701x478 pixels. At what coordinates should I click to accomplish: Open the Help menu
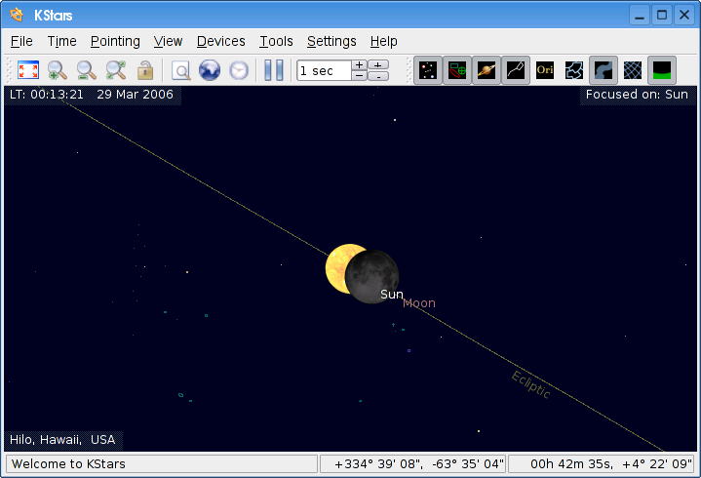point(383,41)
